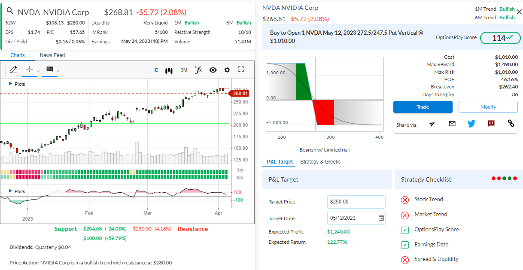Click the Earnings May 24, 2023 date

pyautogui.click(x=144, y=42)
